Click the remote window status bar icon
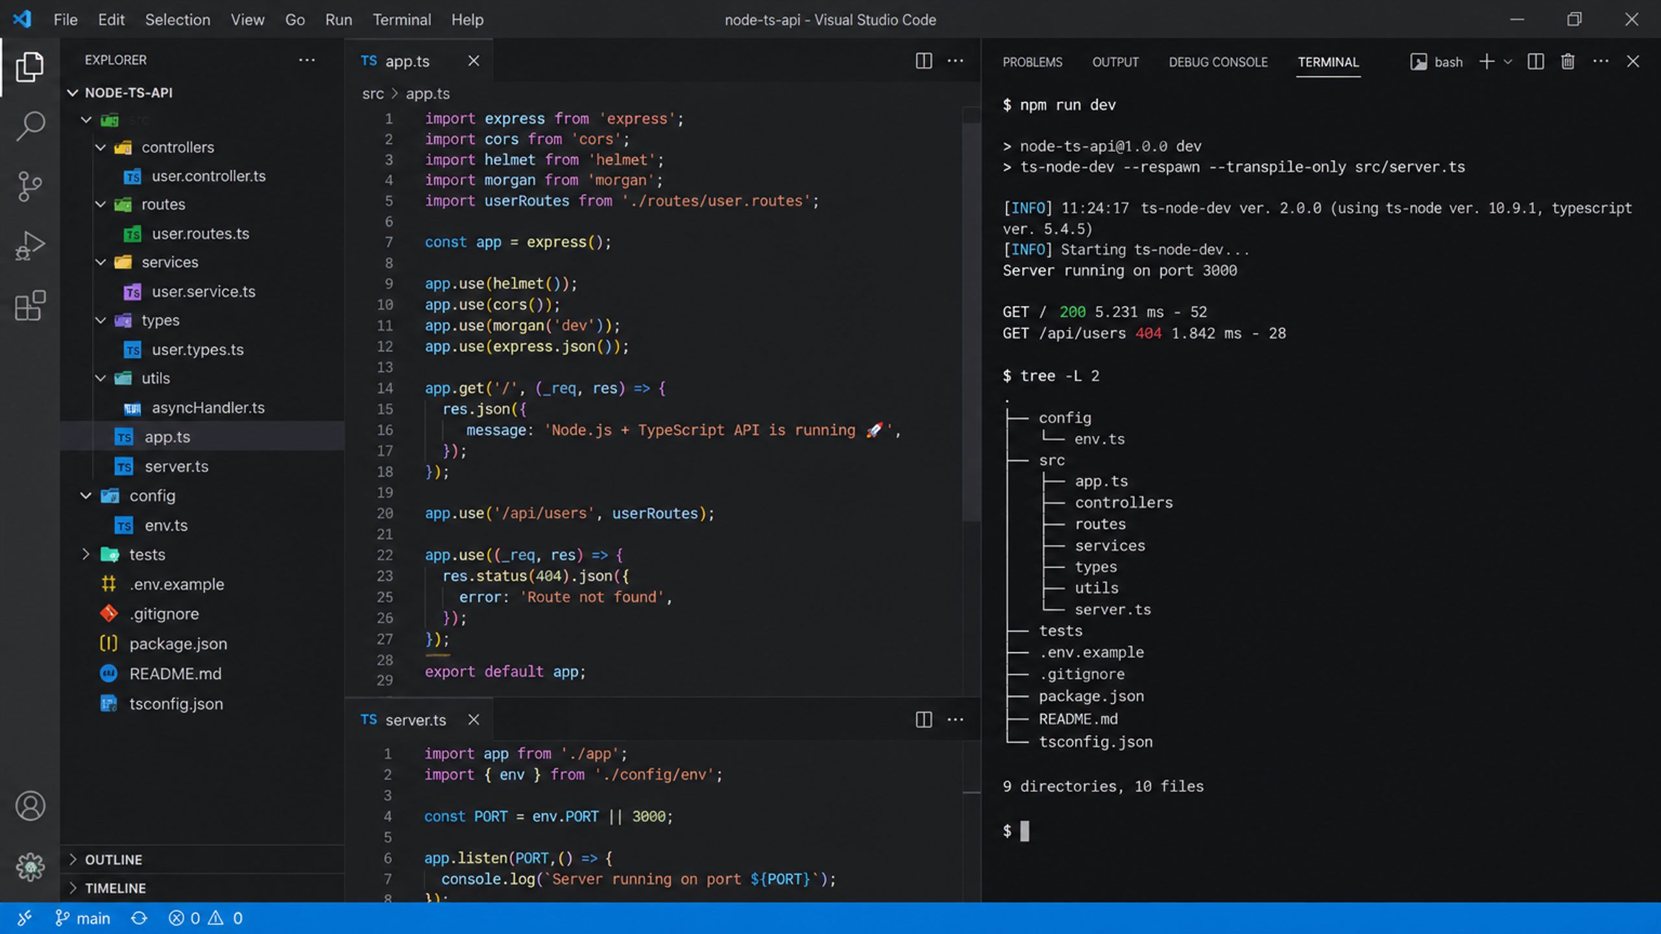Screen dimensions: 1661x934 (24, 918)
